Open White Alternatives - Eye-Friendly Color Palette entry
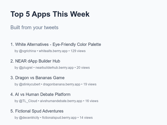 click(x=56, y=44)
